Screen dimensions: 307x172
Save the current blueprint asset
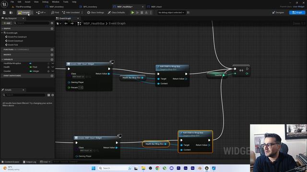(4, 12)
